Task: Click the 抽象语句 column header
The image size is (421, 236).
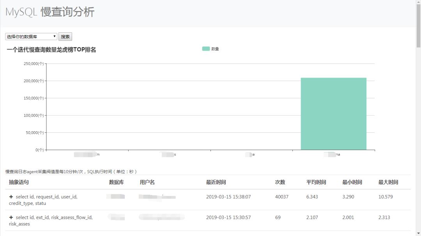Action: [x=19, y=182]
